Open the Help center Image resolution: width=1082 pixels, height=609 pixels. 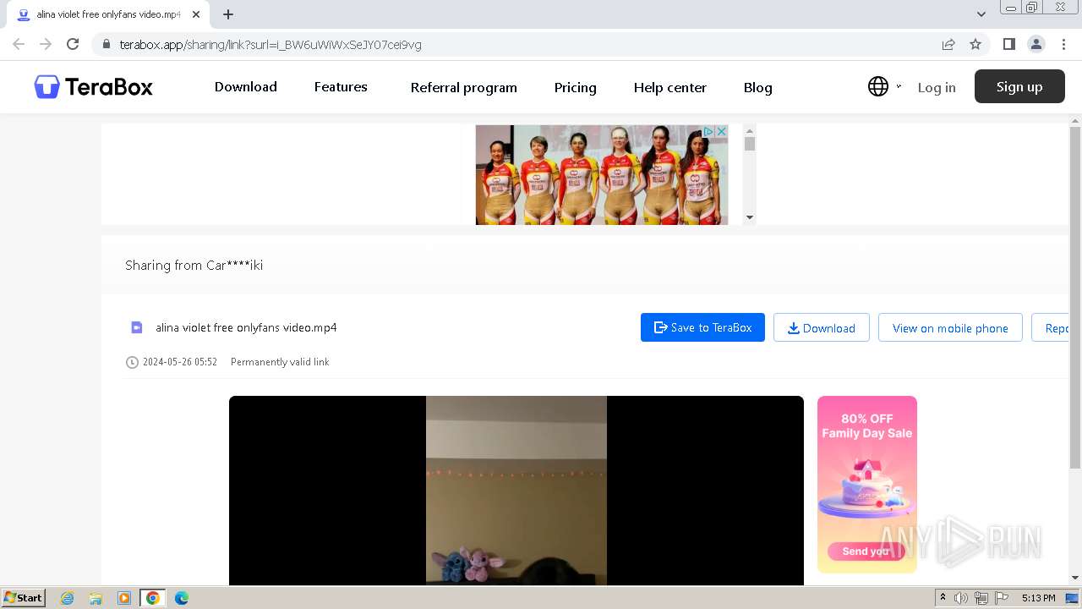[x=669, y=87]
